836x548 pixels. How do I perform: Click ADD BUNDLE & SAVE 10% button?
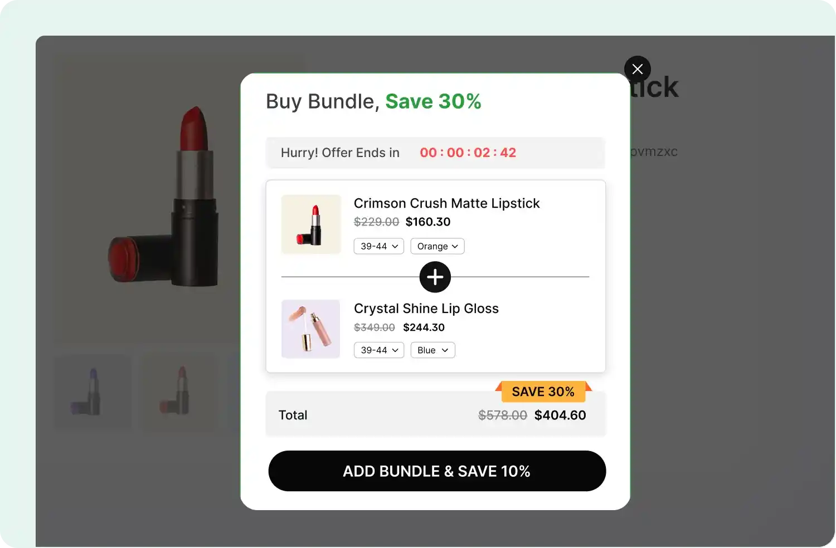tap(437, 471)
